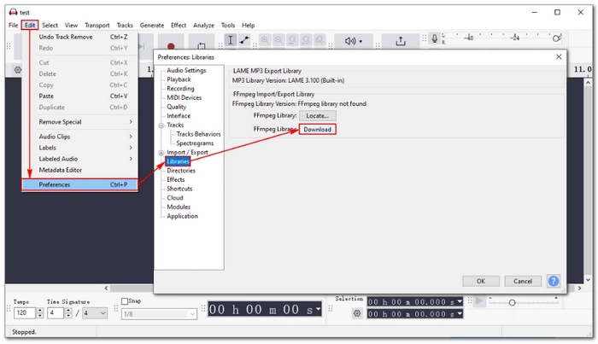This screenshot has width=598, height=344.
Task: Open the timeline options gear icon
Action: pyautogui.click(x=18, y=70)
